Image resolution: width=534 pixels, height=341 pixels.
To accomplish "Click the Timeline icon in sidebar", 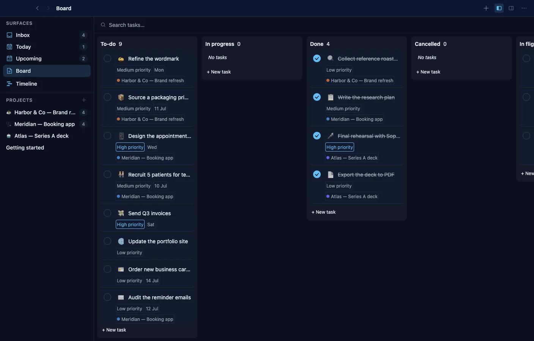I will pos(9,84).
